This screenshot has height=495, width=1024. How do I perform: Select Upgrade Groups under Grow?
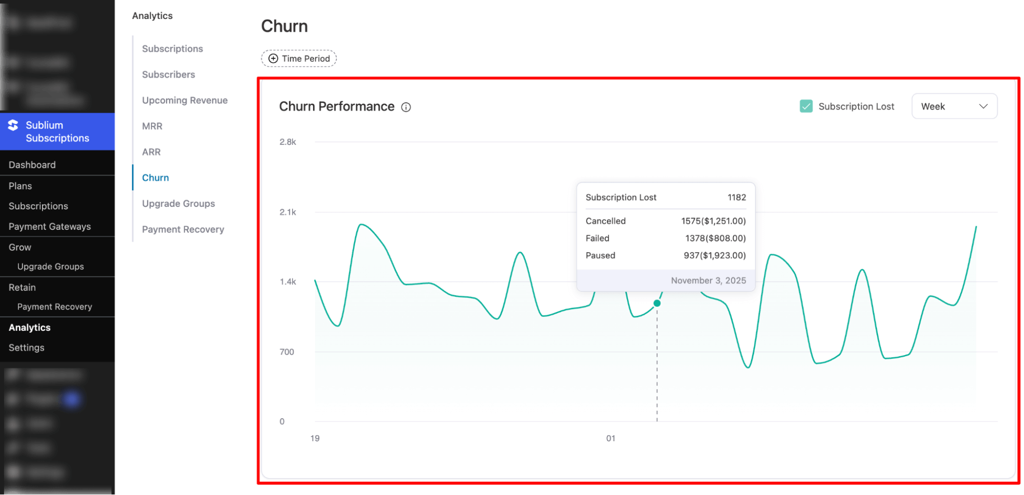tap(51, 266)
